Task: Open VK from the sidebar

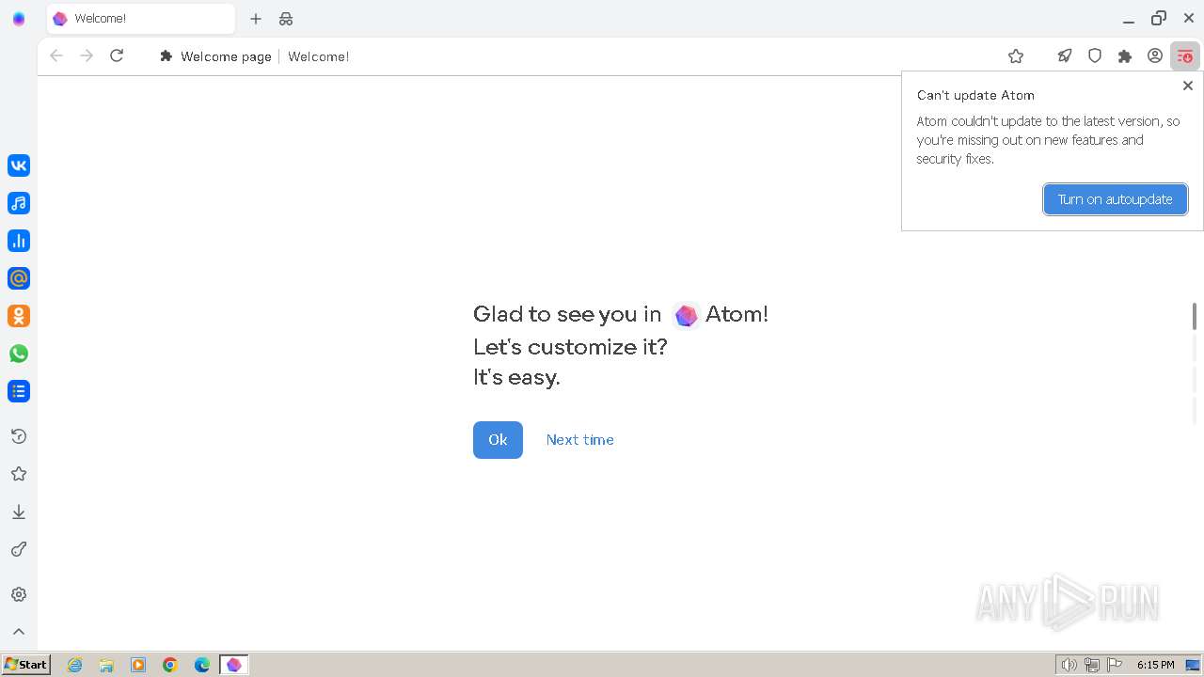Action: [19, 165]
